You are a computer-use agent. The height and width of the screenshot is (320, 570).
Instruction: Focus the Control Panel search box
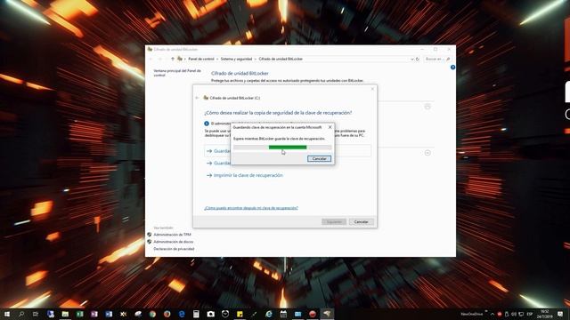tap(437, 59)
